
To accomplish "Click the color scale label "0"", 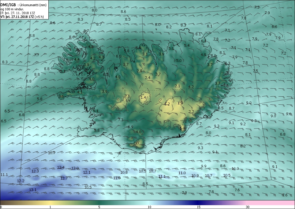I will pyautogui.click(x=1, y=207).
